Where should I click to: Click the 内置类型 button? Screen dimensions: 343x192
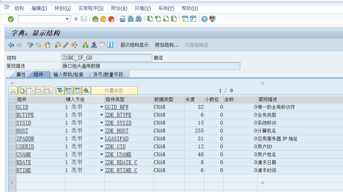[114, 90]
